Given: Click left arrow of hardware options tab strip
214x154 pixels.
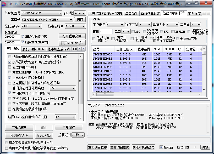Looking at the screenshot, I should (80, 49).
